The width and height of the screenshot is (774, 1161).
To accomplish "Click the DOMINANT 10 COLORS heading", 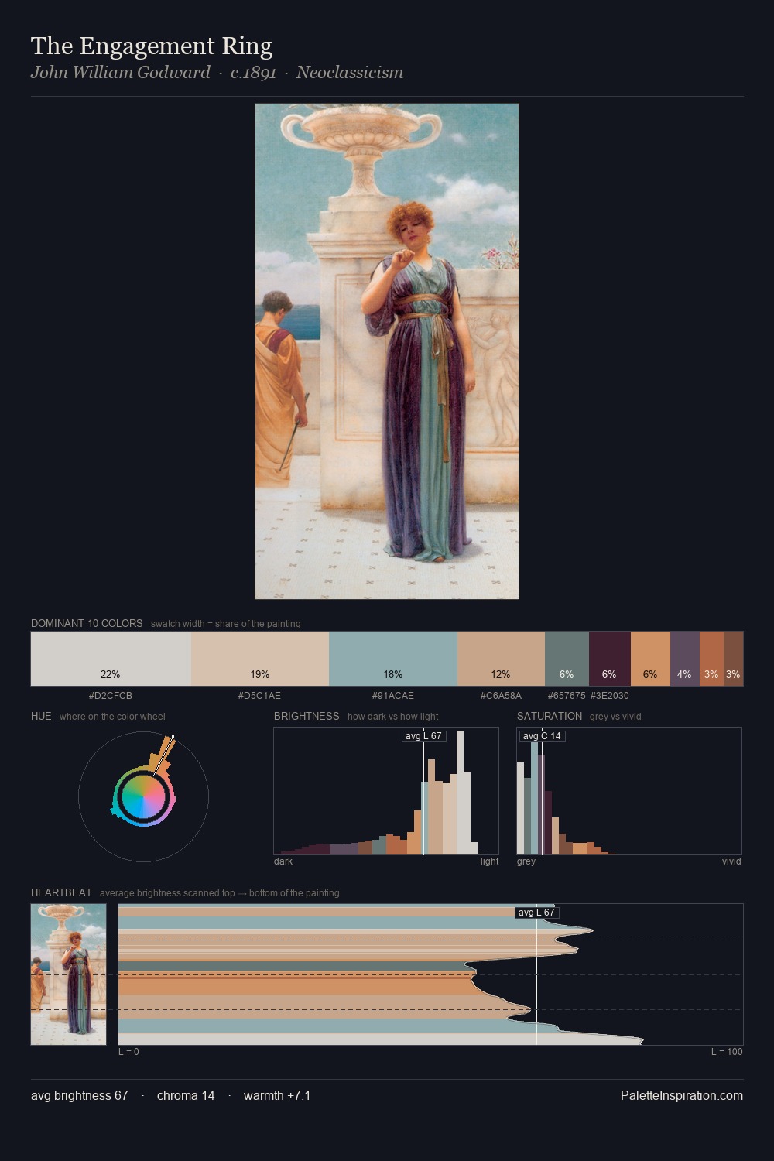I will (87, 623).
